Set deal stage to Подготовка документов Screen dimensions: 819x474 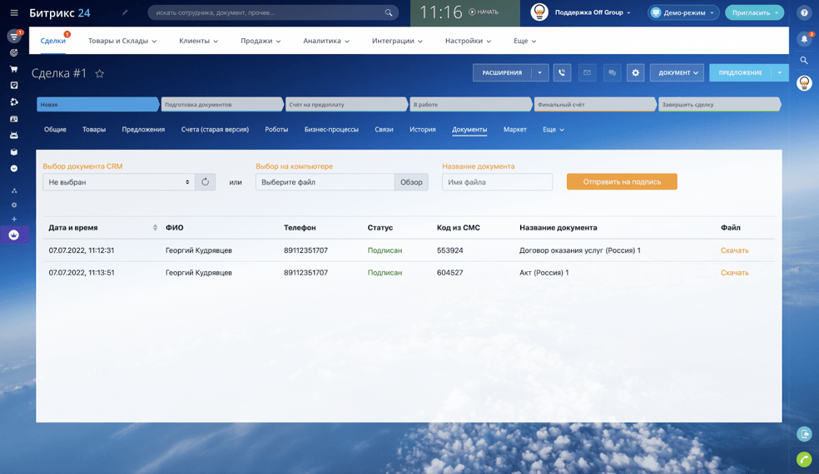(221, 105)
